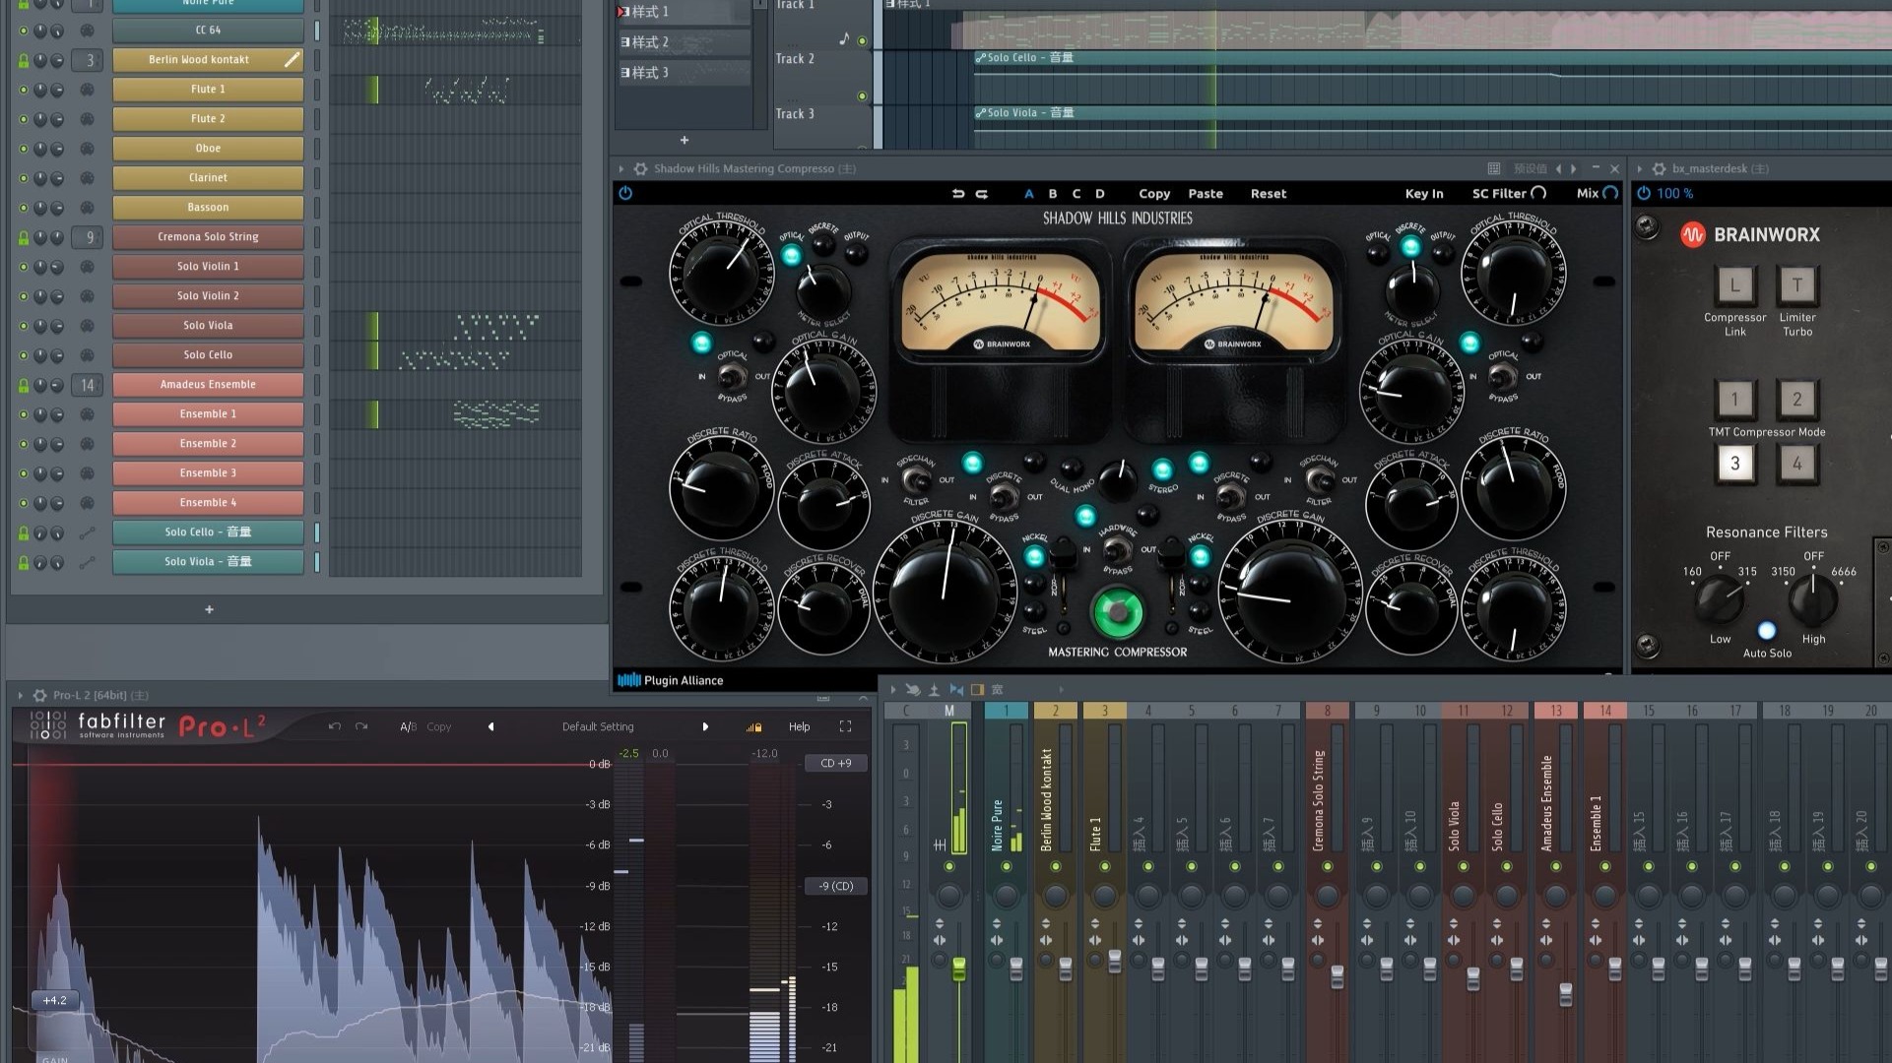
Task: Open the Pro-L 2 window menu arrow
Action: (21, 695)
